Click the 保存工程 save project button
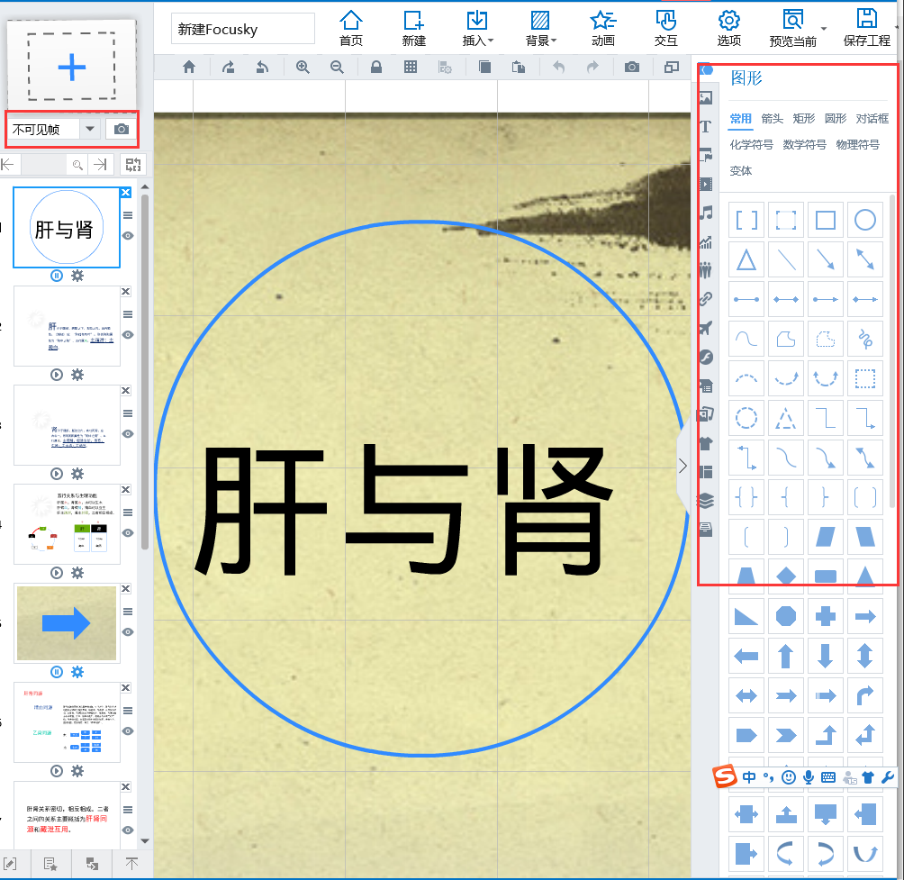Image resolution: width=904 pixels, height=880 pixels. click(x=866, y=28)
